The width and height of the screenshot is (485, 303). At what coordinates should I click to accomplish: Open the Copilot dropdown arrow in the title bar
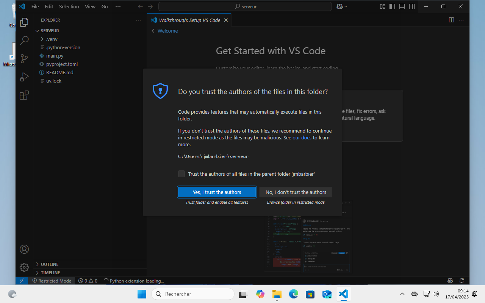click(346, 6)
